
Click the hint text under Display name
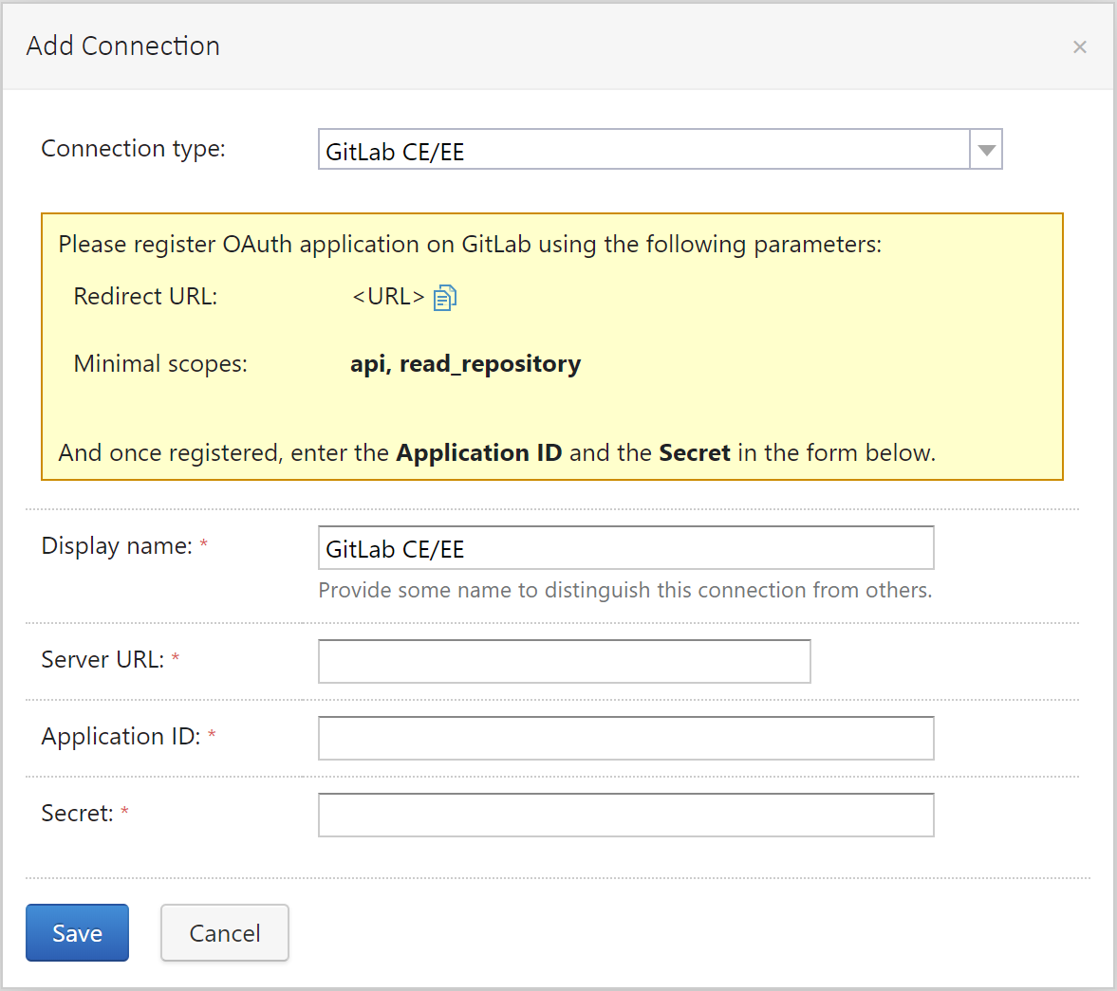[624, 591]
